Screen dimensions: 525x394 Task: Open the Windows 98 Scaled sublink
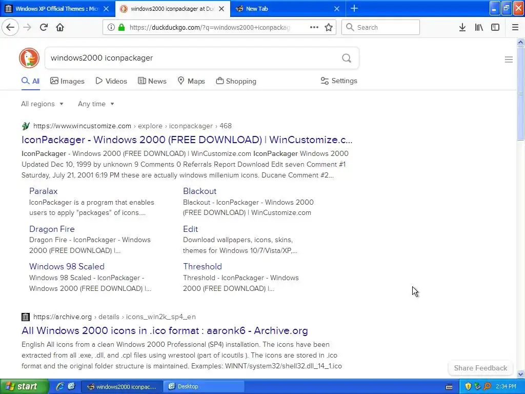coord(67,266)
